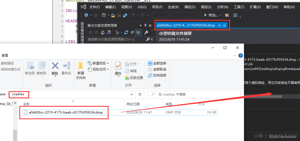Click Invert Selection (反向选择) in Explorer ribbon
Image resolution: width=300 pixels, height=141 pixels.
click(x=157, y=75)
